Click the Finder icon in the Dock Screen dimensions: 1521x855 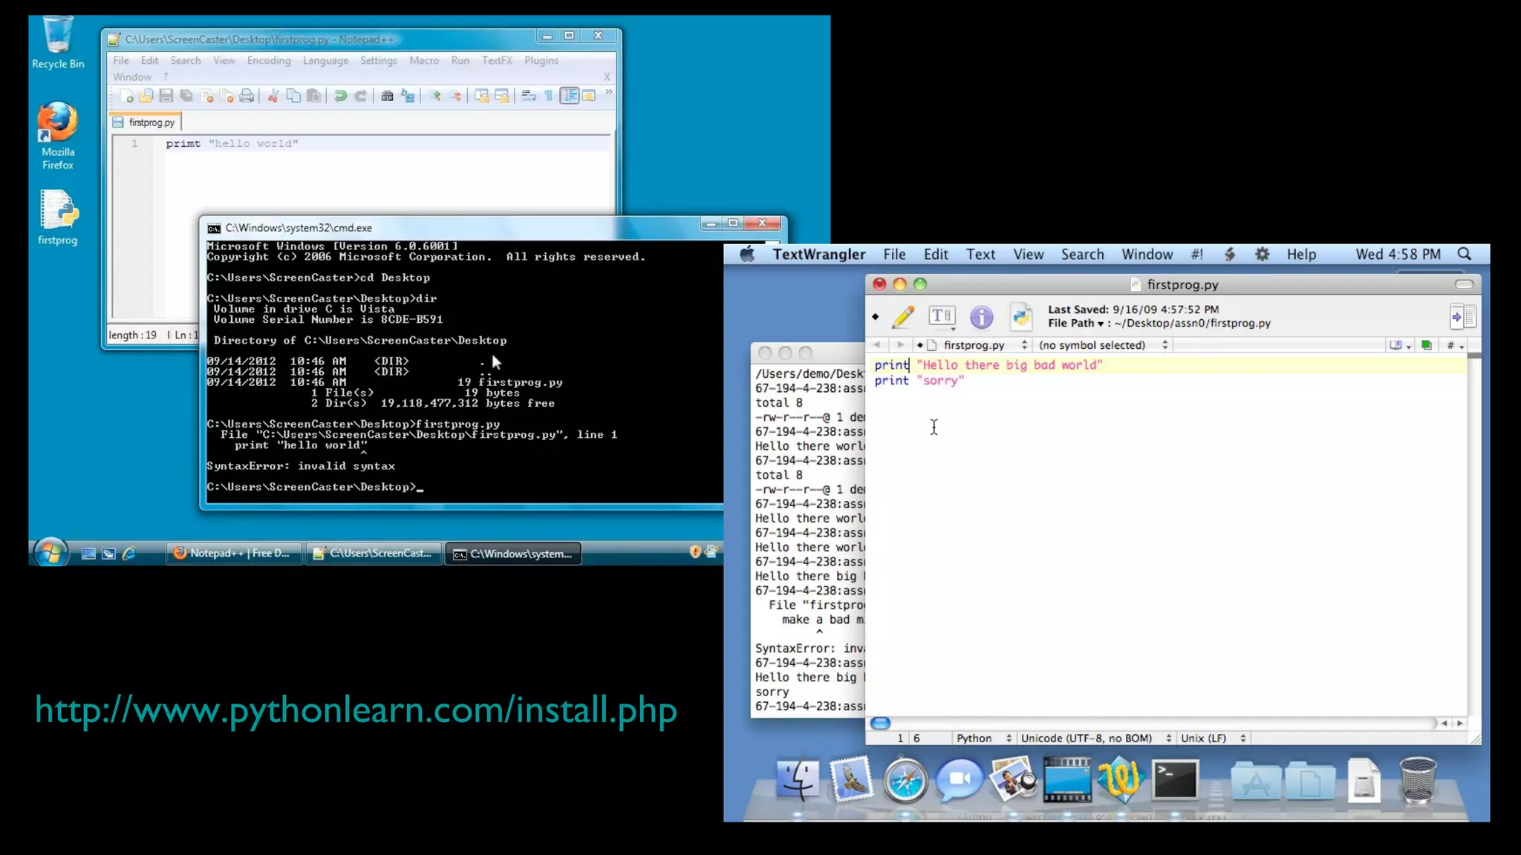pyautogui.click(x=798, y=779)
